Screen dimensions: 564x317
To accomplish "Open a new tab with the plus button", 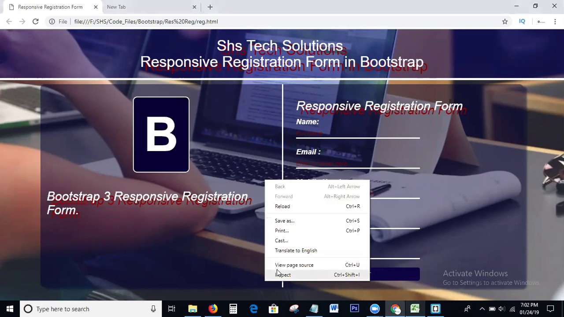I will tap(210, 7).
